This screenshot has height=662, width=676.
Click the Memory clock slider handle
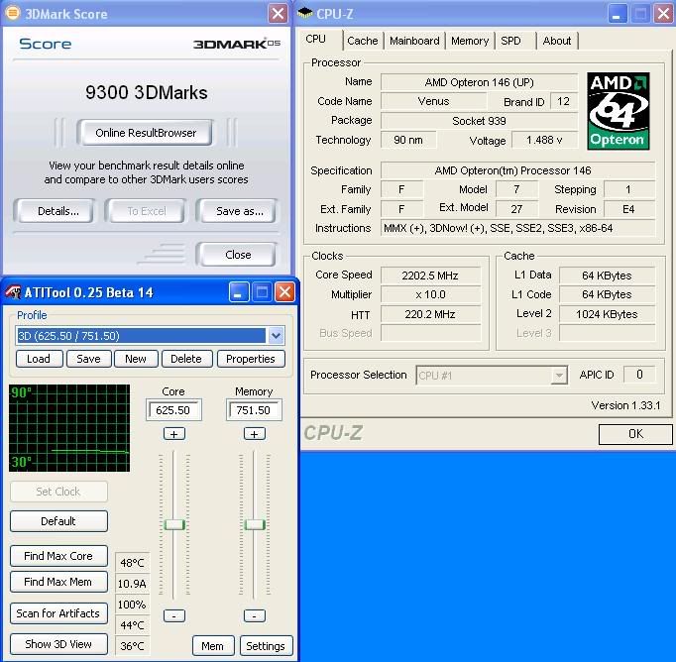pyautogui.click(x=255, y=524)
